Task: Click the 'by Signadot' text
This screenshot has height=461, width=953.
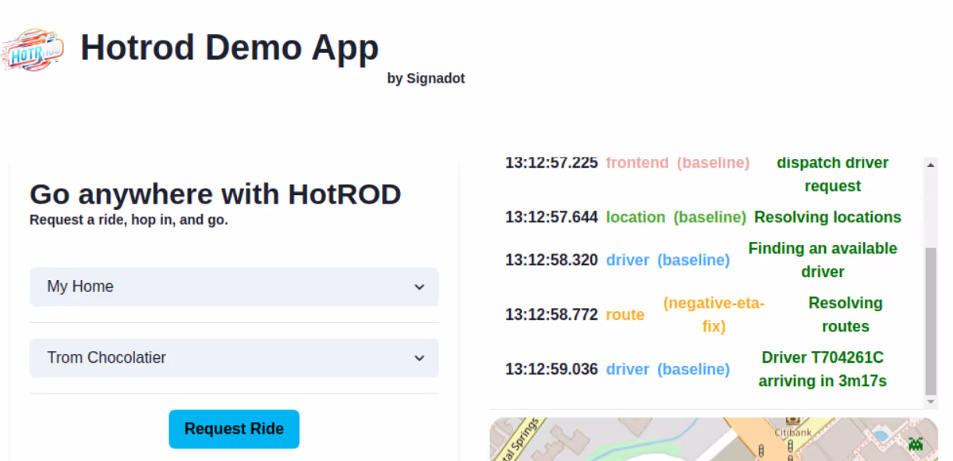Action: (426, 78)
